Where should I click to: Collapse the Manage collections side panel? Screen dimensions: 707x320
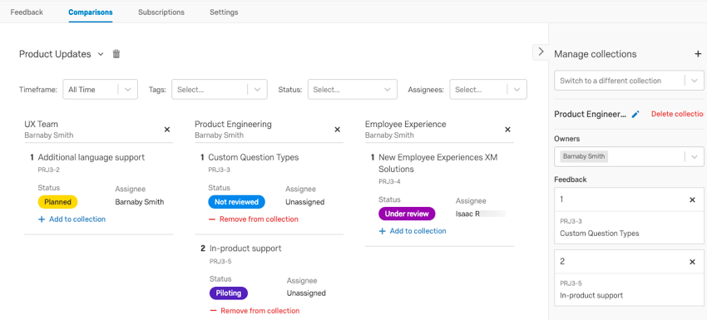coord(541,52)
